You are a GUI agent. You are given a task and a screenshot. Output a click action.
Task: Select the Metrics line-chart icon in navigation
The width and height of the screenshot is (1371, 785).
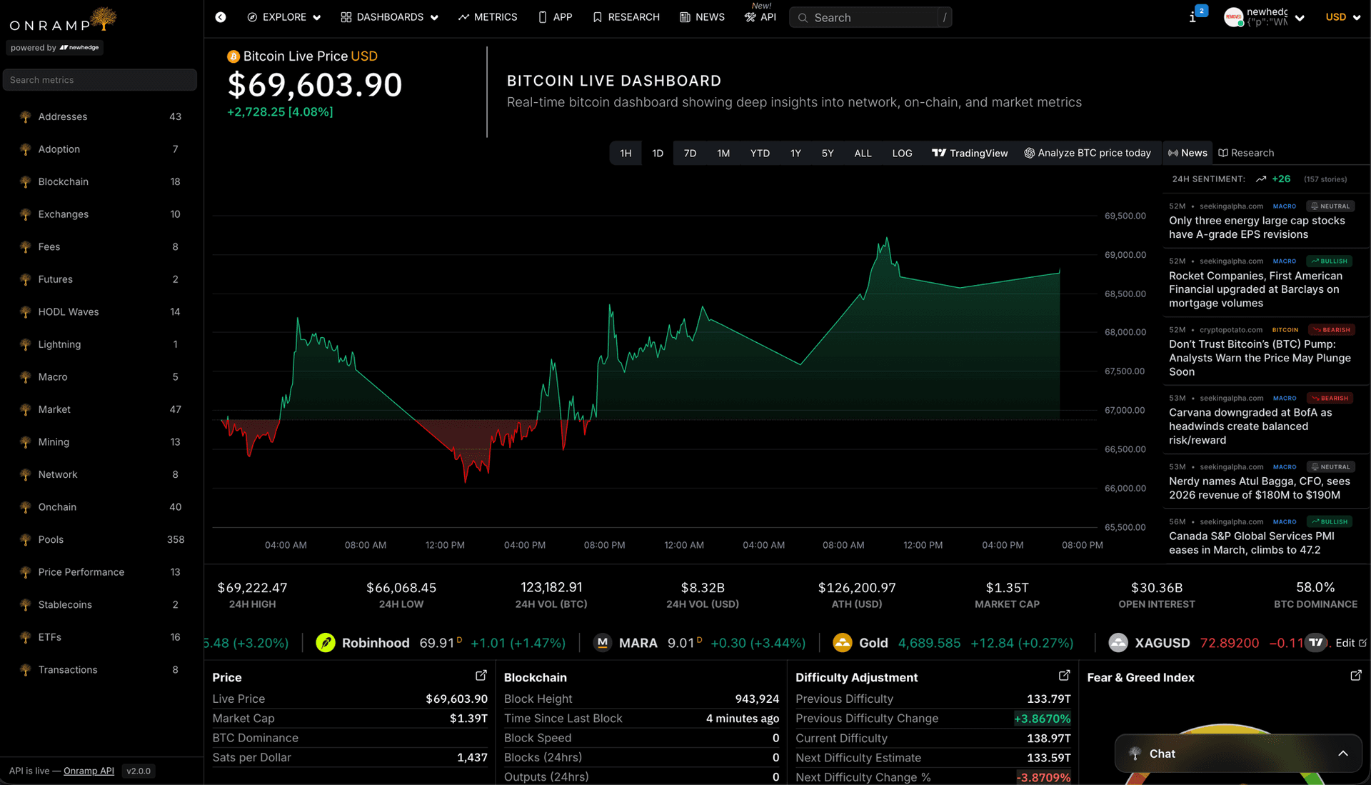point(464,16)
